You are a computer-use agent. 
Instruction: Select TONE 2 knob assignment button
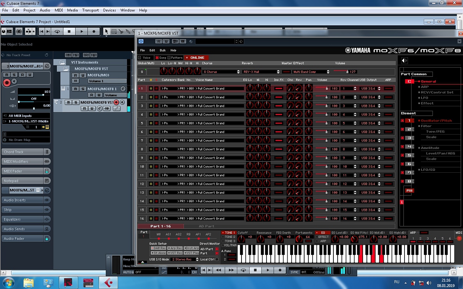(x=228, y=237)
